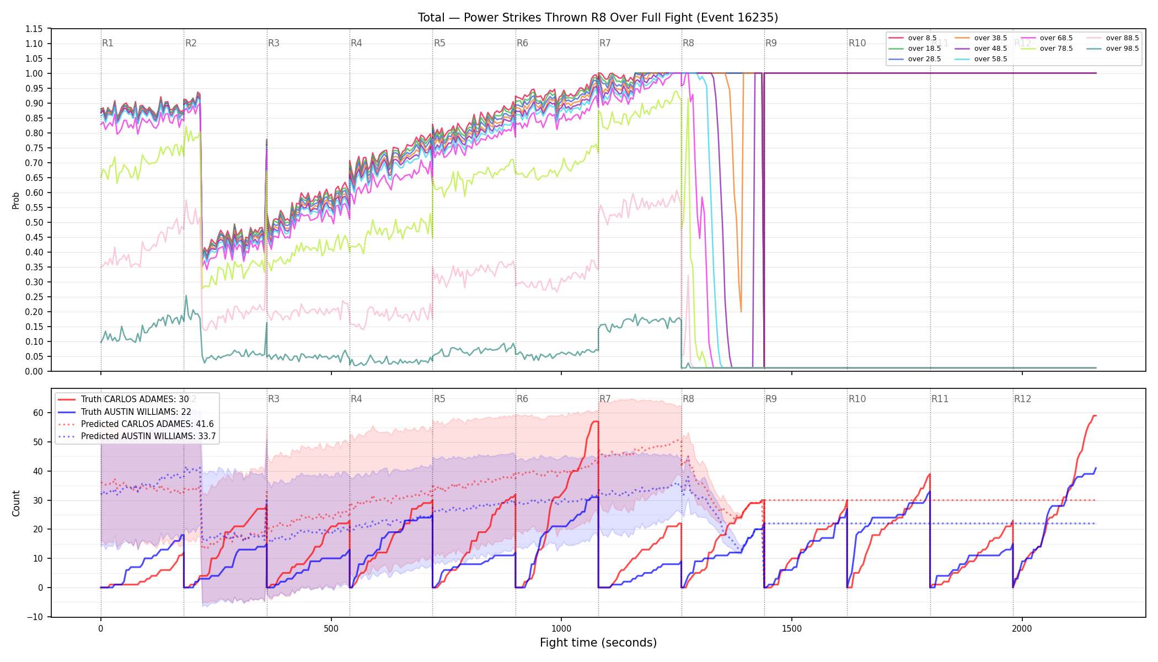
Task: Click the 1500 tick on the fight time axis
Action: click(x=792, y=628)
